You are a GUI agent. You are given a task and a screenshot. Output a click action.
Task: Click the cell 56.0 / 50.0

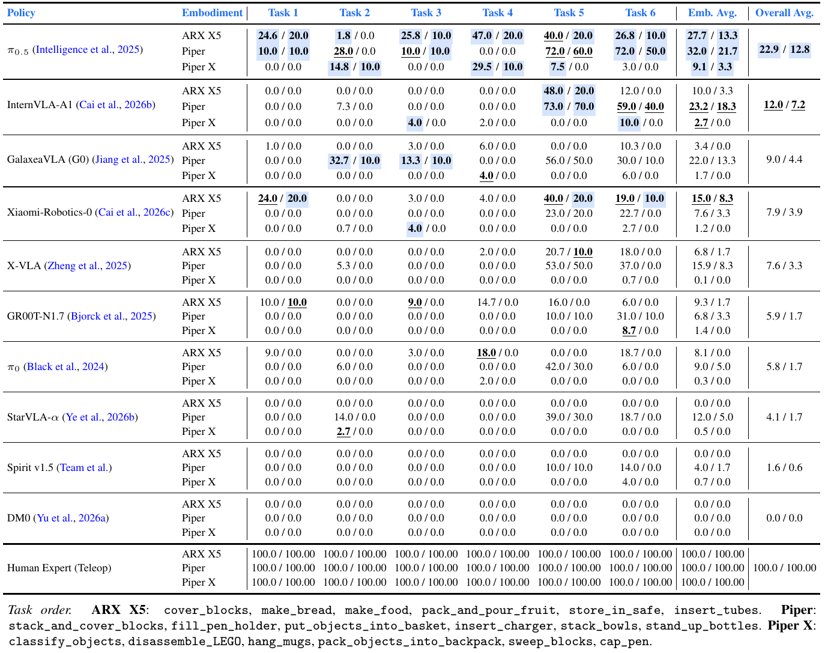569,160
